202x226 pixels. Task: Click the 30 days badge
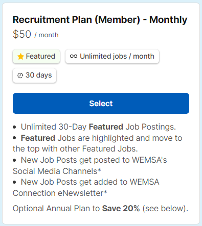point(34,76)
